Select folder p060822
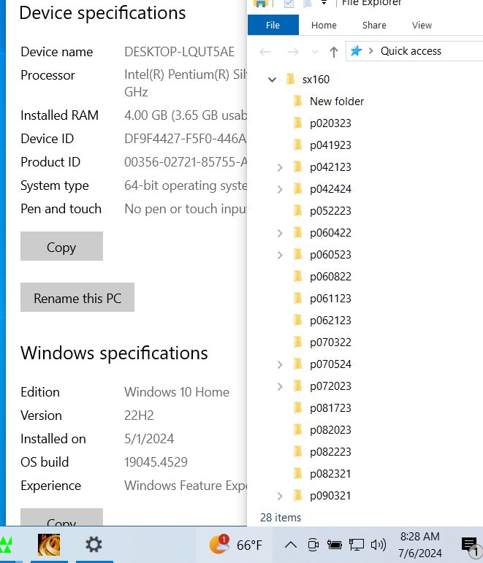Screen dimensions: 483x563 330,277
